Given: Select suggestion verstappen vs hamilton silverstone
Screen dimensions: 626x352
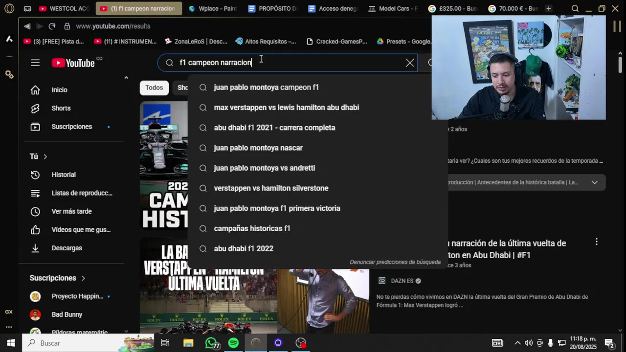Looking at the screenshot, I should coord(317,188).
